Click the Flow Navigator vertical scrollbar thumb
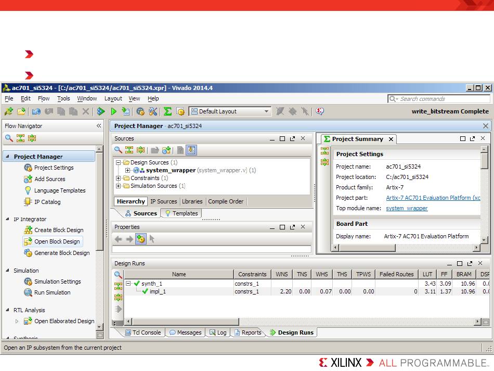The width and height of the screenshot is (494, 371). coord(99,202)
